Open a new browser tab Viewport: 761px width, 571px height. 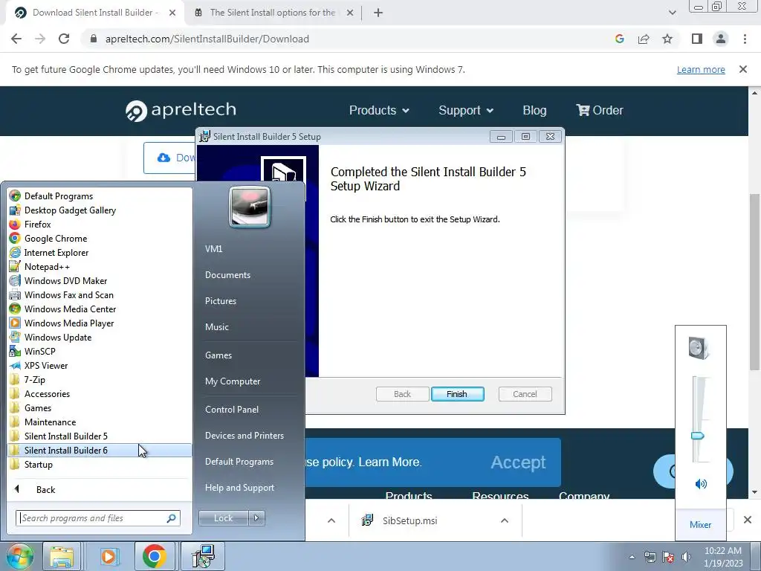click(x=378, y=13)
